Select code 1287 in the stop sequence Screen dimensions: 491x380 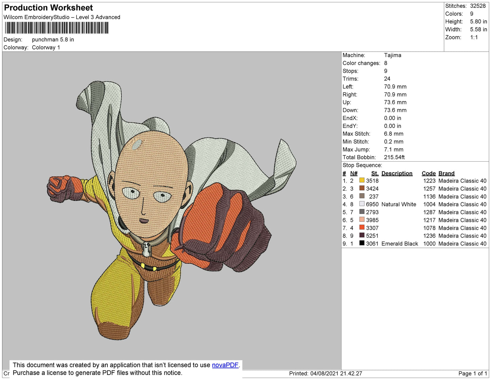[429, 212]
